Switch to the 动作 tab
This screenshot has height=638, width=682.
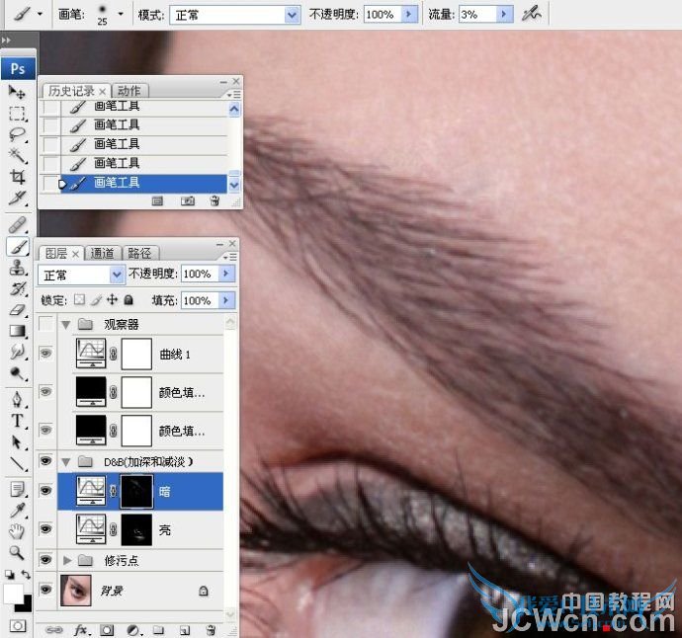[x=128, y=91]
